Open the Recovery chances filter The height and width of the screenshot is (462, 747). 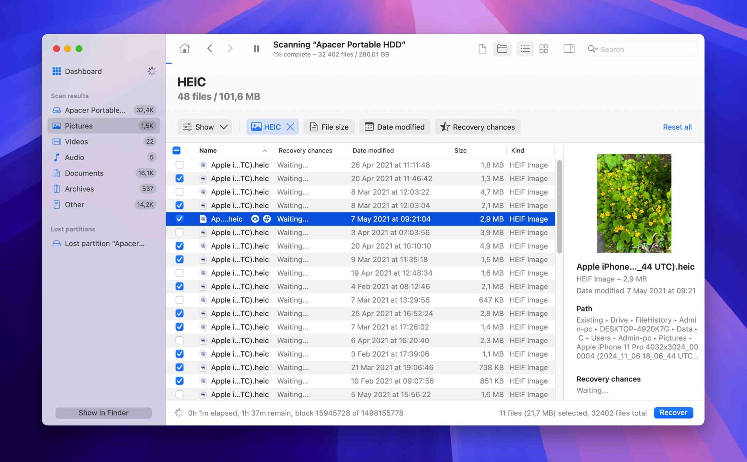point(477,127)
